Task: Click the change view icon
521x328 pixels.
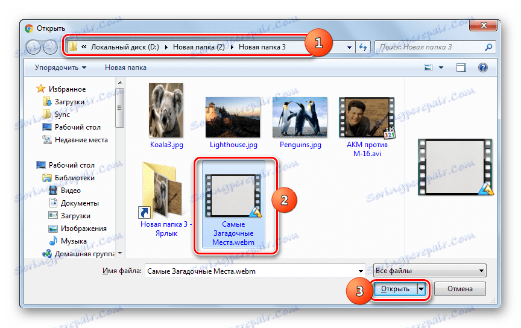Action: click(x=428, y=68)
